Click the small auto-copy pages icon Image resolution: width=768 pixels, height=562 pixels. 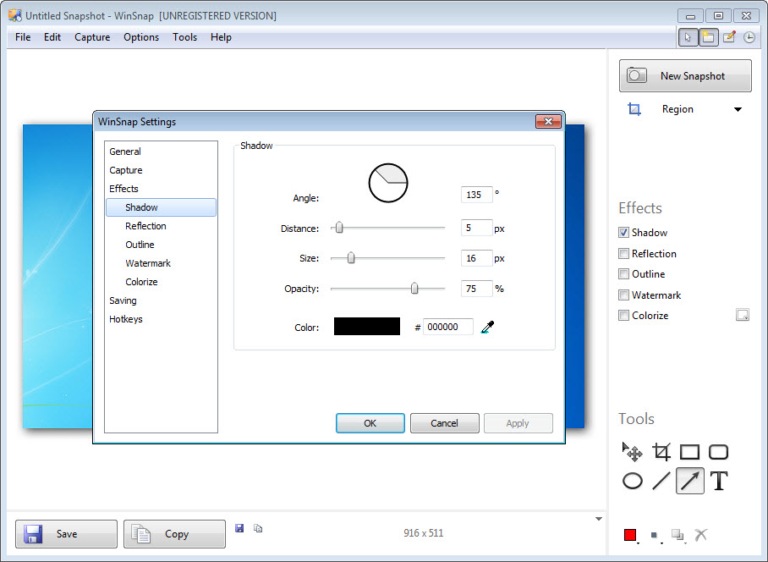(x=258, y=528)
